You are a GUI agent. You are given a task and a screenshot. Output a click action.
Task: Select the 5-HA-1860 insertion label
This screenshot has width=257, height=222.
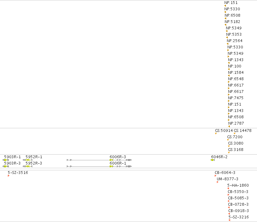(238, 185)
